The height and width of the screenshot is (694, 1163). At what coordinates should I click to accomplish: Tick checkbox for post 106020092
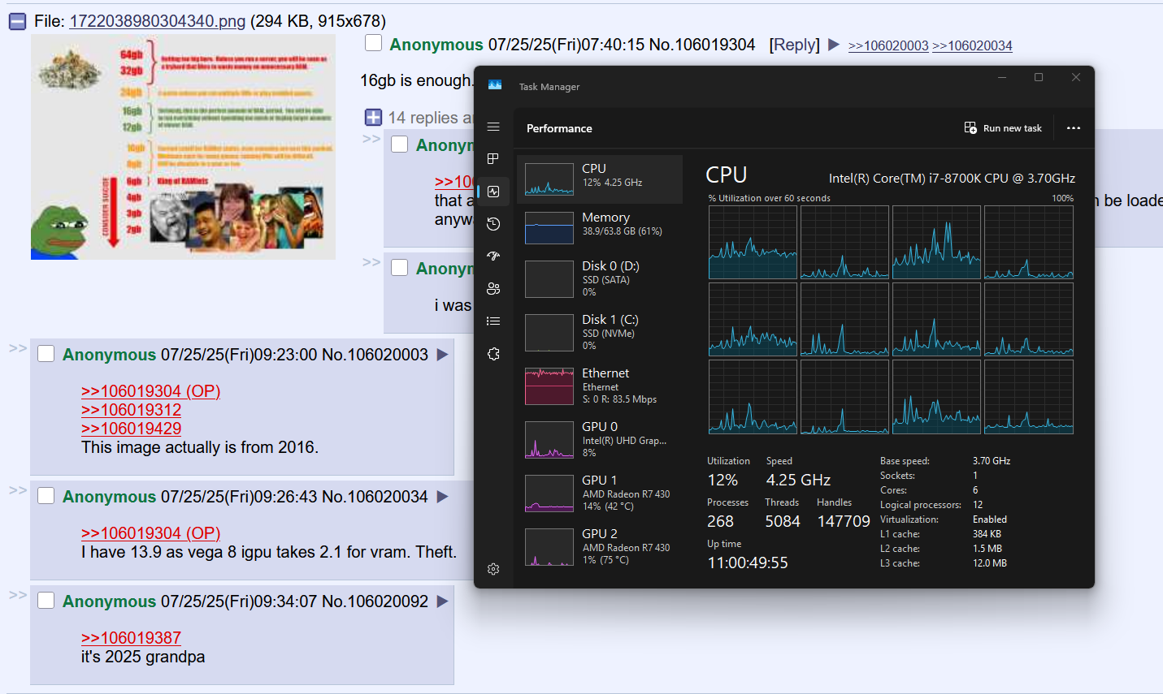point(46,600)
